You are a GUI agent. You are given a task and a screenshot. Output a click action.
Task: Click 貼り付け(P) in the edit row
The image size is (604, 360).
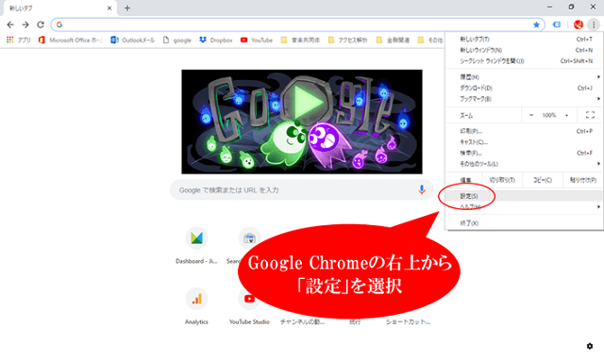tap(583, 180)
